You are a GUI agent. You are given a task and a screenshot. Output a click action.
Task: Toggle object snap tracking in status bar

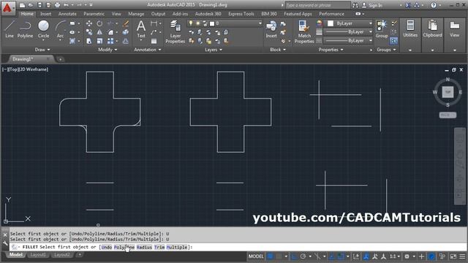(x=332, y=256)
